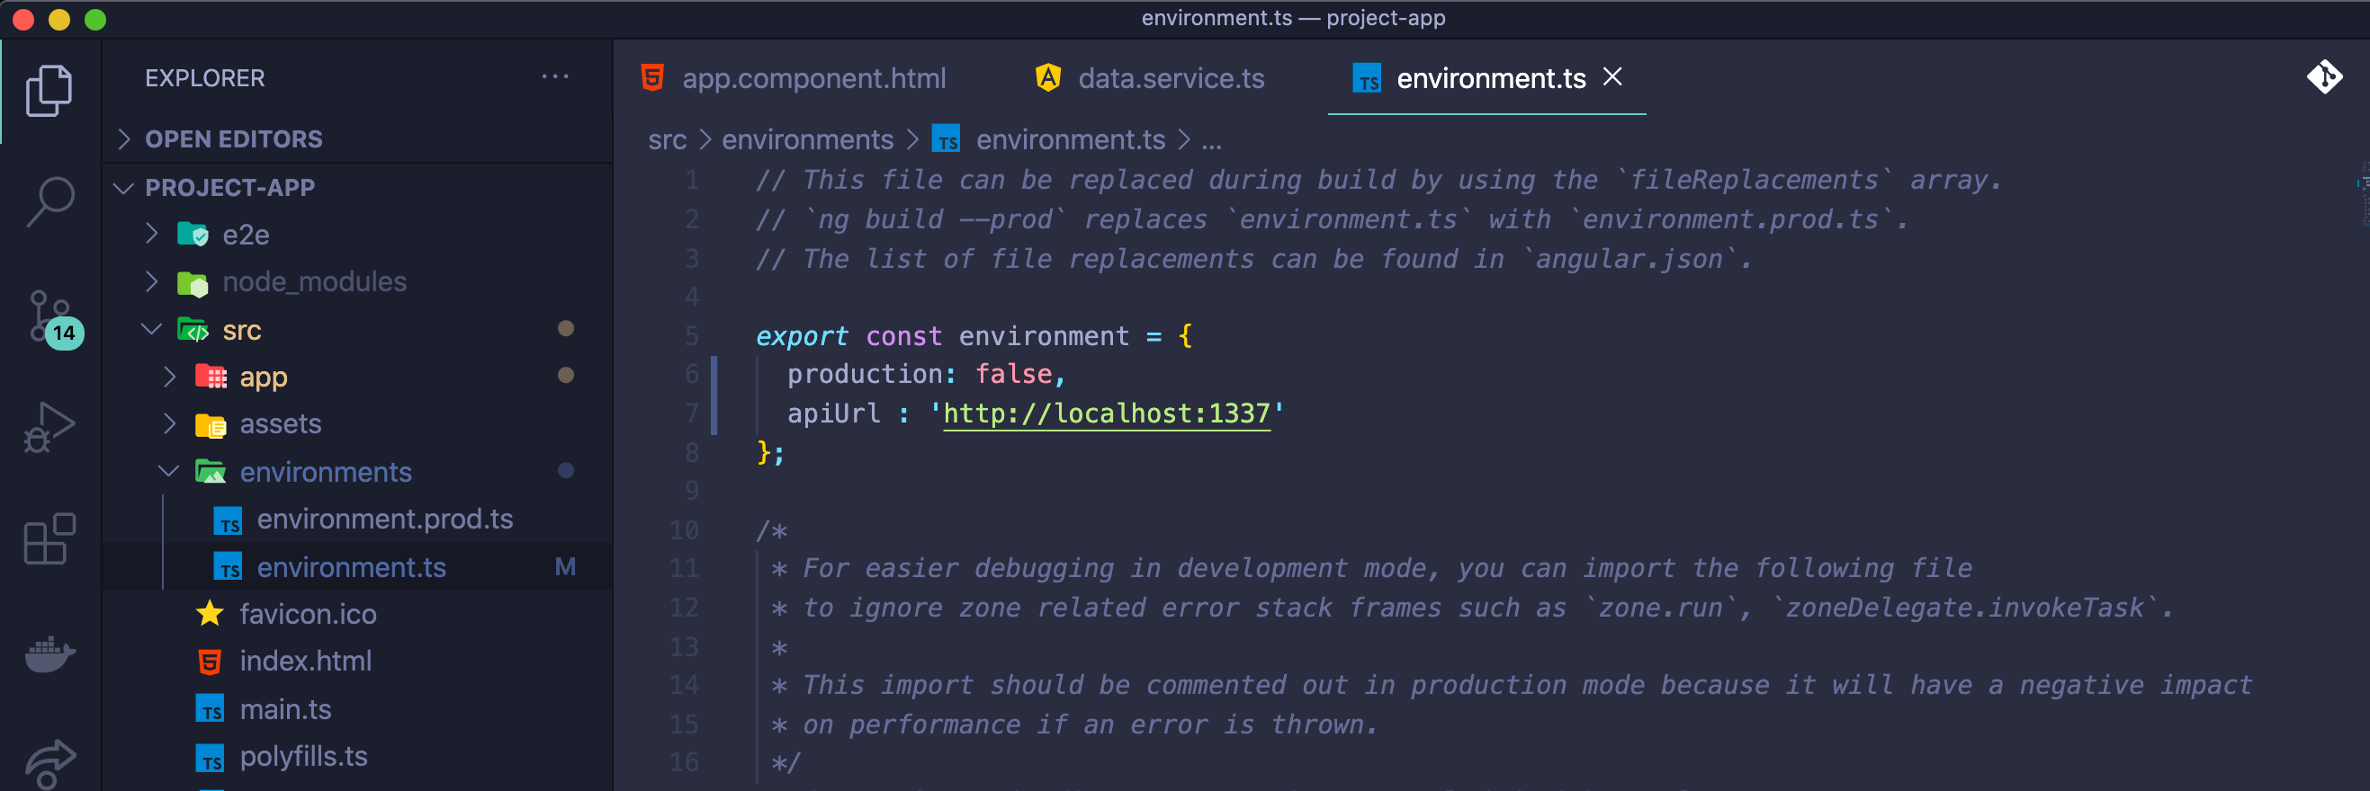Screen dimensions: 2370x791
Task: Click the environments breadcrumb segment
Action: [807, 139]
